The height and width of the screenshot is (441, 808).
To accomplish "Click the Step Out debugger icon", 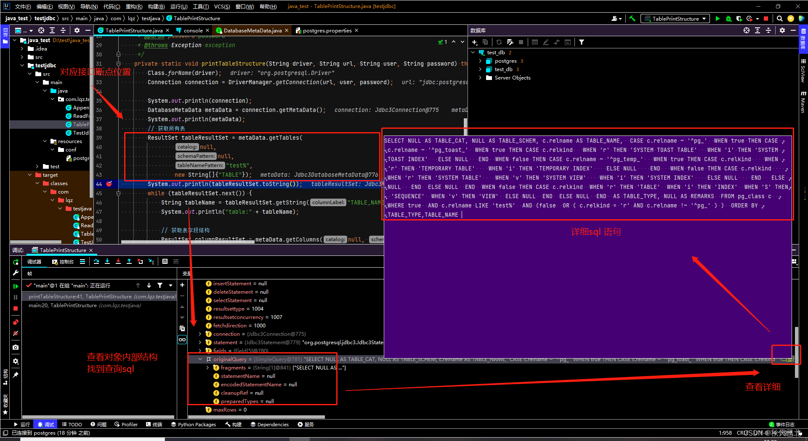I will [x=129, y=261].
